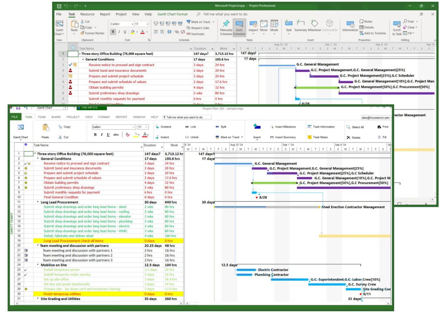
Task: Open Resource tab in Microsoft Project
Action: [x=87, y=14]
